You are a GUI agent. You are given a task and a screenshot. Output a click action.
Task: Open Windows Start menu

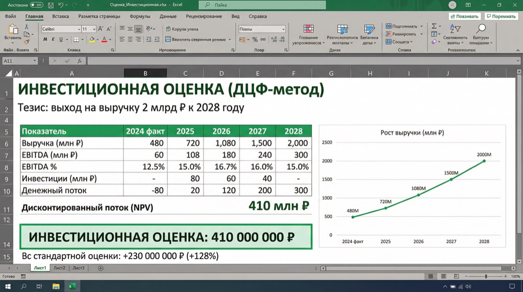8,286
